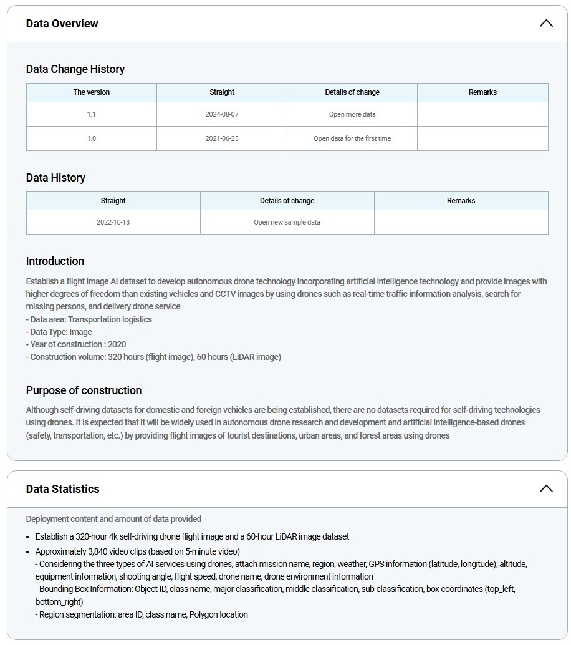Viewport: 571px width, 645px height.
Task: Click the Data History heading
Action: click(x=55, y=178)
